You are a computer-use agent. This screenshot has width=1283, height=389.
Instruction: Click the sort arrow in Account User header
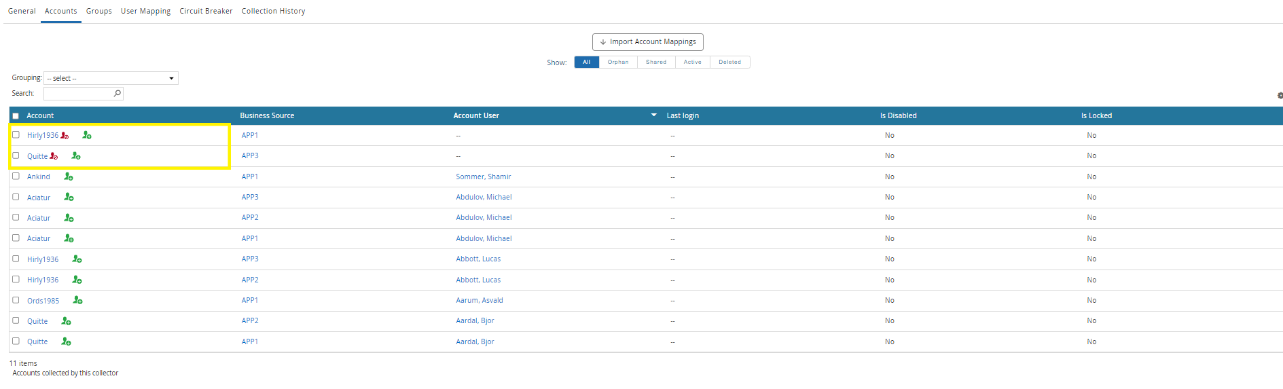653,115
